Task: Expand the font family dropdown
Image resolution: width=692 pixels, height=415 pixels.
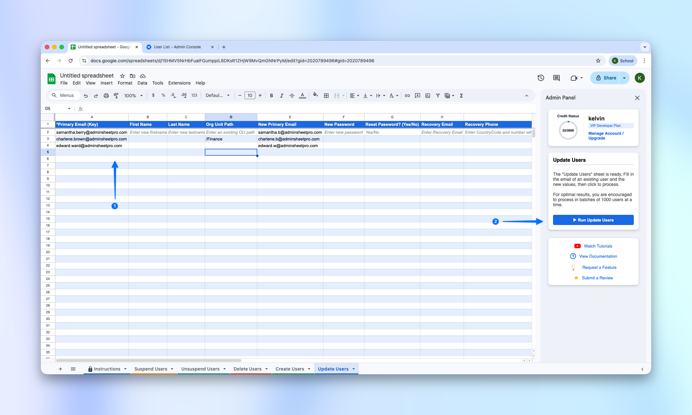Action: point(218,96)
